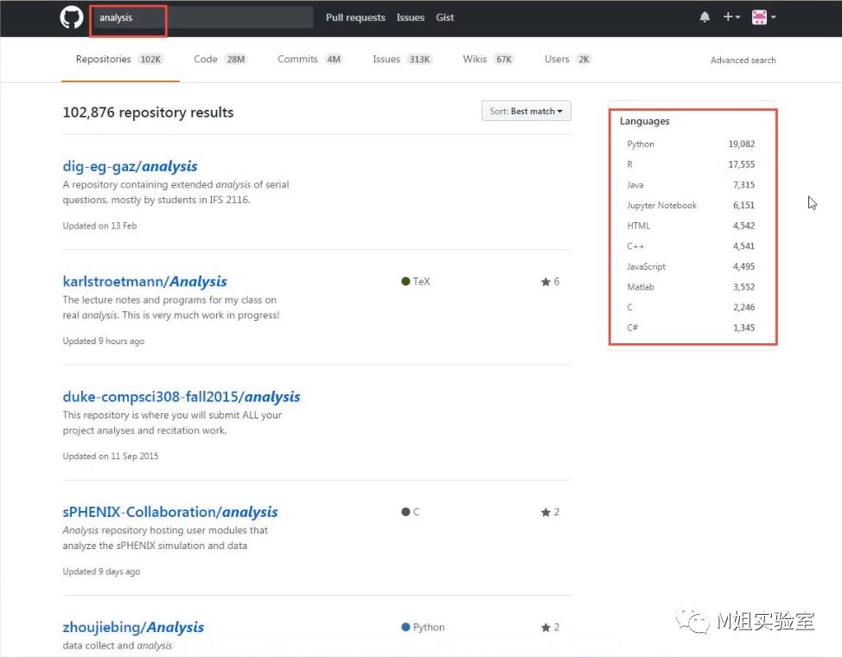Click the Python language color dot
This screenshot has height=658, width=842.
[405, 628]
